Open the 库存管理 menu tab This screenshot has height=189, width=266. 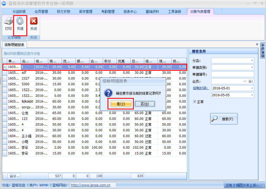86,12
